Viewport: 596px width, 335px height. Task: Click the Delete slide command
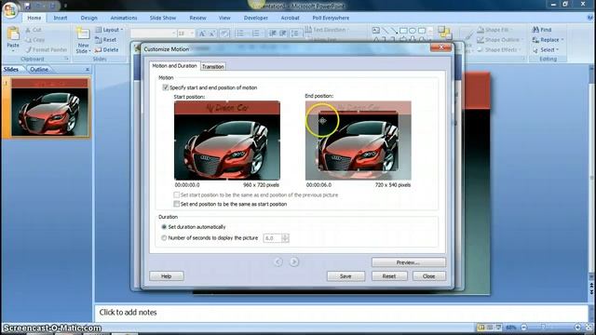click(107, 49)
